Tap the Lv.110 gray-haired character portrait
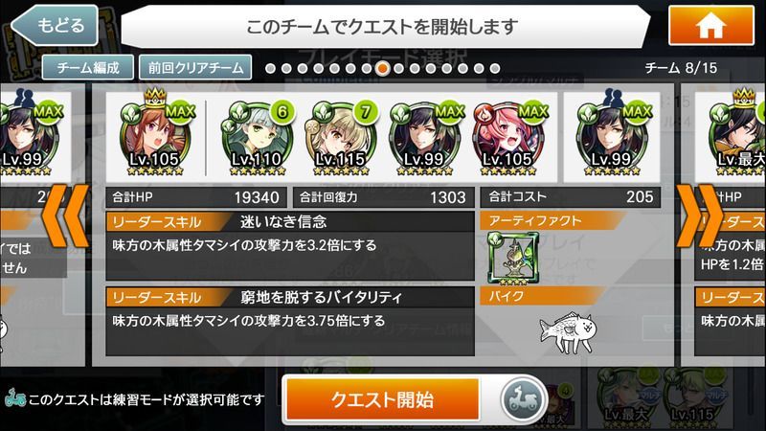Viewport: 766px width, 431px height. point(257,138)
